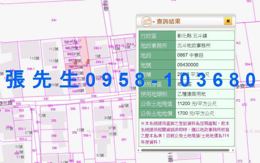260x163 pixels.
Task: Click parcel label 349
Action: tap(54, 136)
